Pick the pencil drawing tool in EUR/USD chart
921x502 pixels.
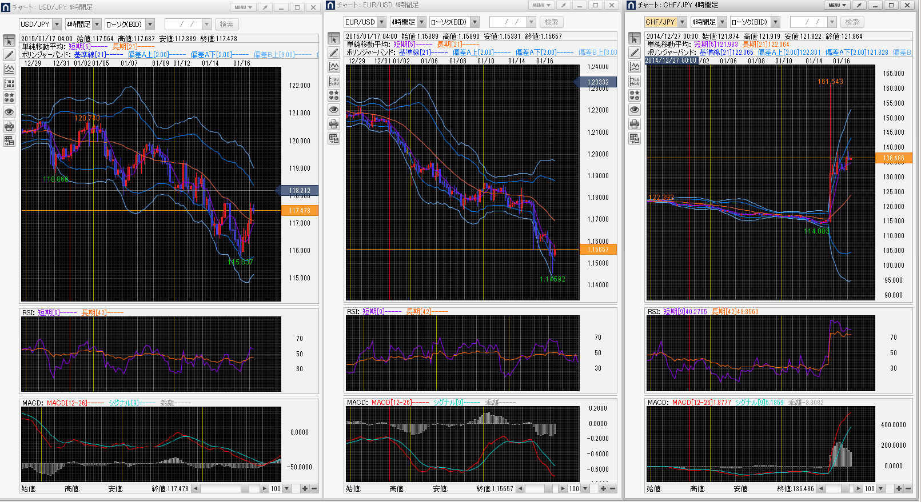pyautogui.click(x=334, y=53)
